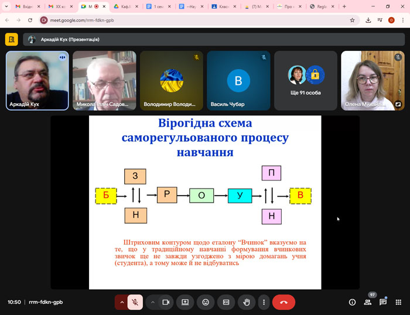
Task: Show the people list with 97 participants
Action: [368, 302]
